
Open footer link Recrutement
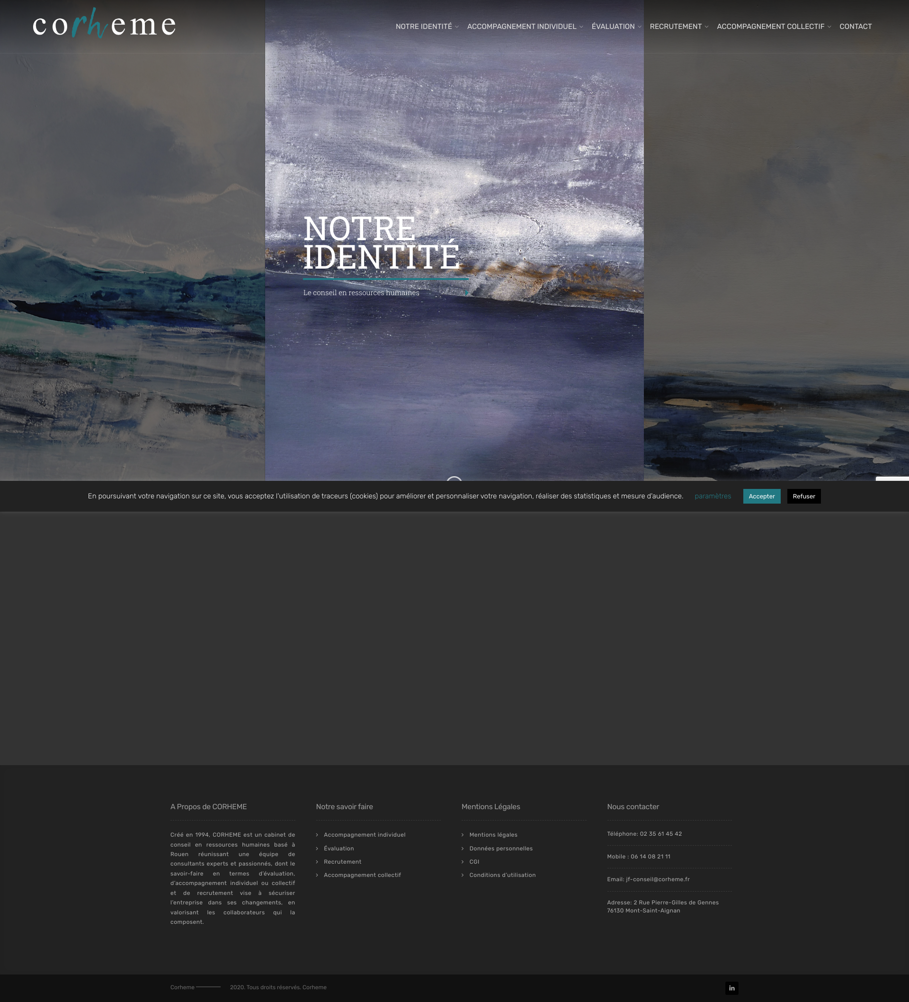coord(342,861)
